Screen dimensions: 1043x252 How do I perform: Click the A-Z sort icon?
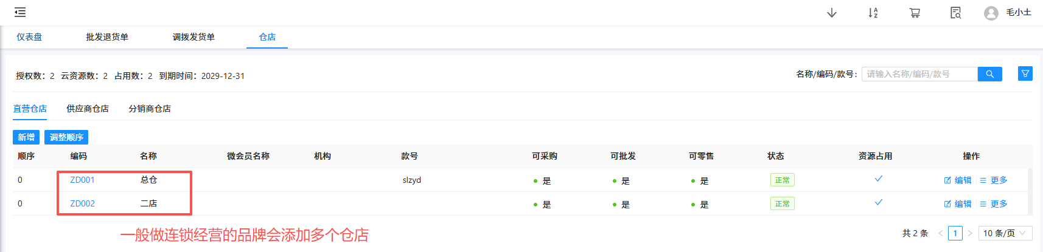873,13
